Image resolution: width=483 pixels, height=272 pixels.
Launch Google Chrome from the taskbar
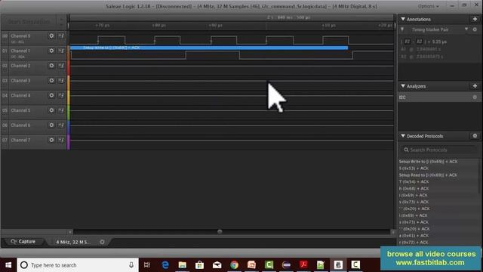pos(234,265)
